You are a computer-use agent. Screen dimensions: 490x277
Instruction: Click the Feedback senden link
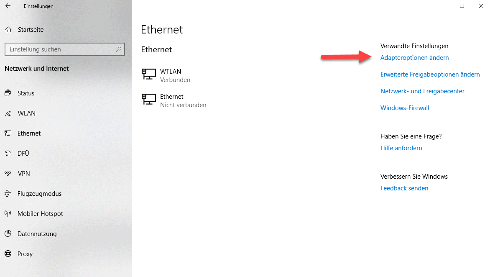(404, 188)
